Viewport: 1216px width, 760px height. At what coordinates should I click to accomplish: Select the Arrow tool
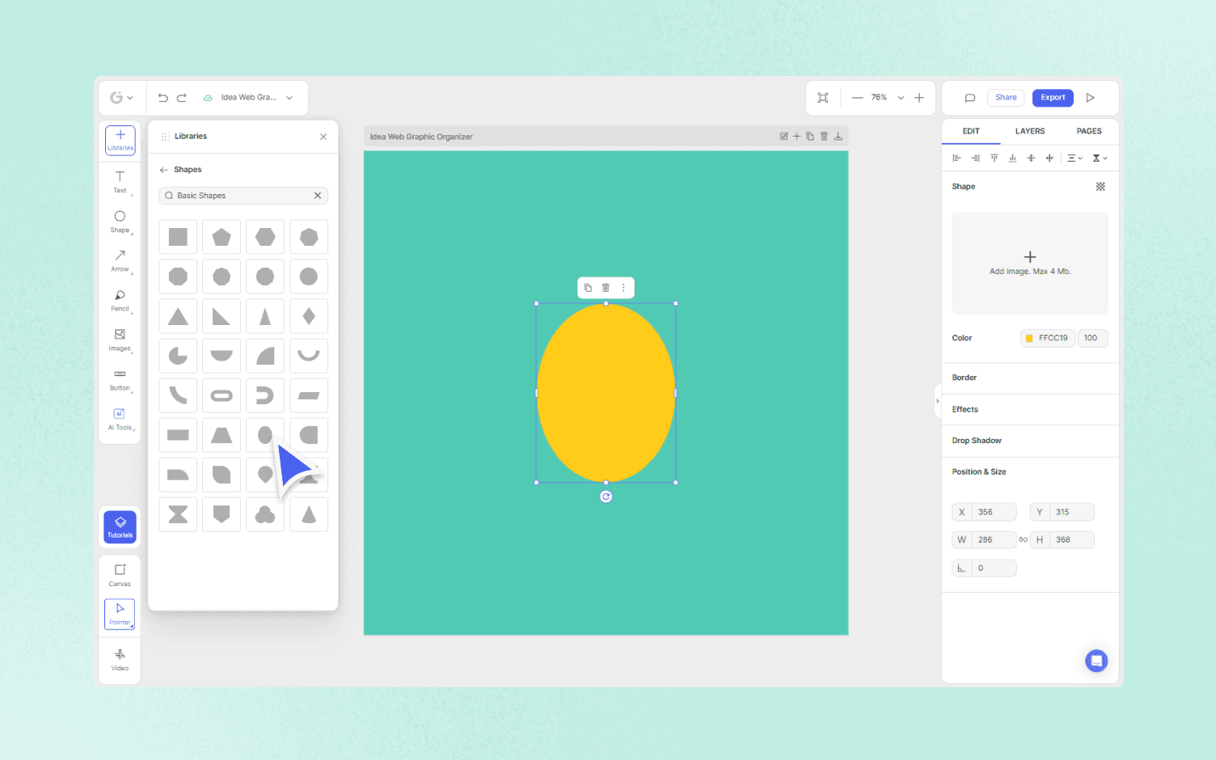120,260
